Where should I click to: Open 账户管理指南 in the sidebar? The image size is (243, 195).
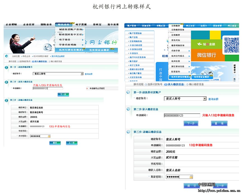pos(135,33)
